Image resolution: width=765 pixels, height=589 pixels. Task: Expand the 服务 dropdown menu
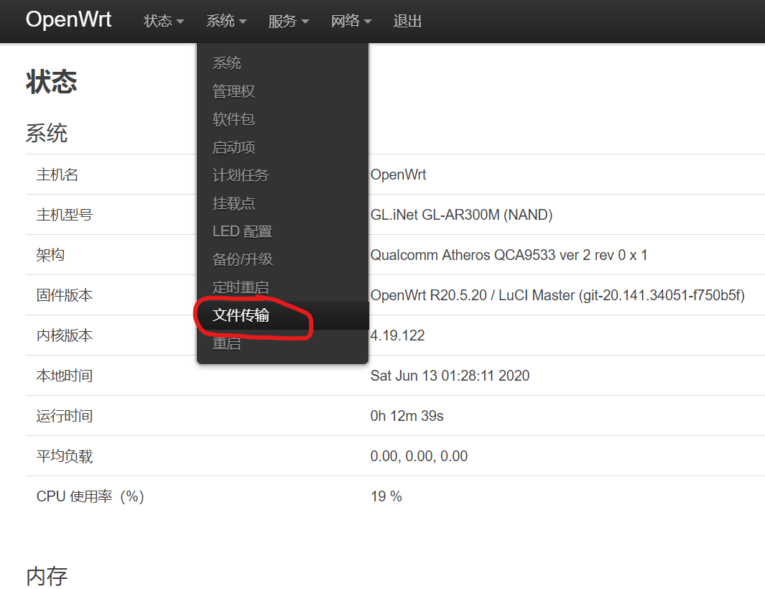(x=288, y=21)
